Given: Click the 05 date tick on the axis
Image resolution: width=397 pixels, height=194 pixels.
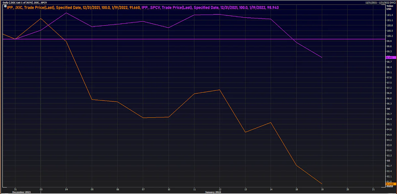Looking at the screenshot, I should pyautogui.click(x=92, y=189).
